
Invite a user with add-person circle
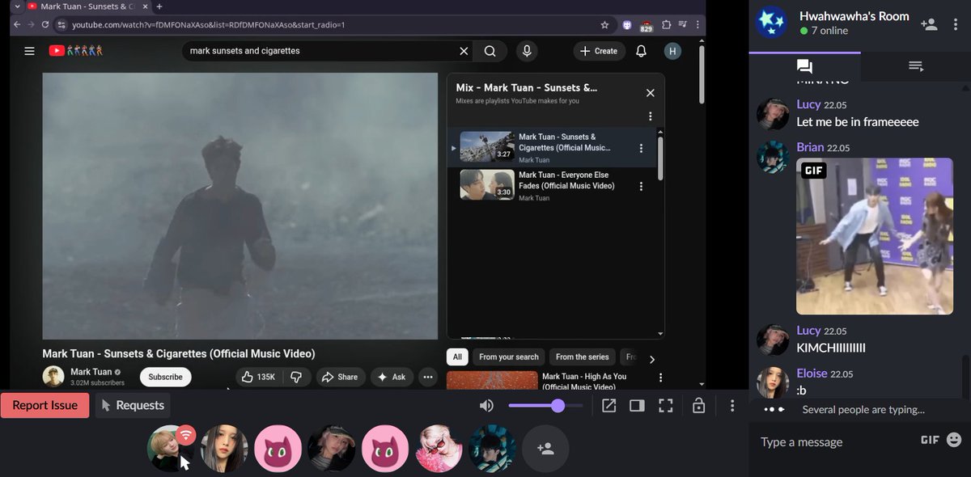coord(545,449)
